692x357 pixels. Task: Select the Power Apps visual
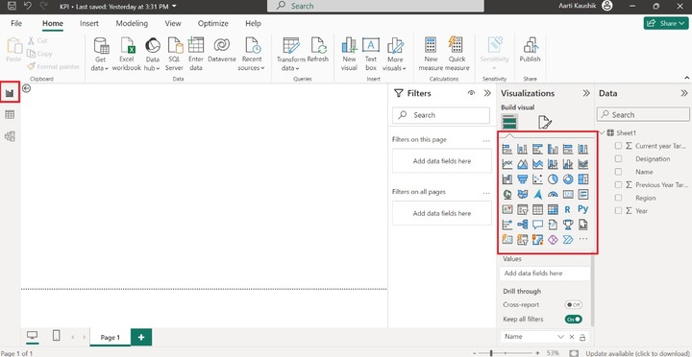pos(553,240)
